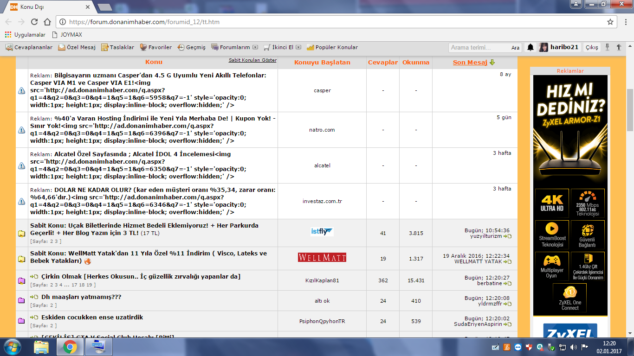This screenshot has height=356, width=634.
Task: Open Chrome home page button
Action: tap(47, 22)
